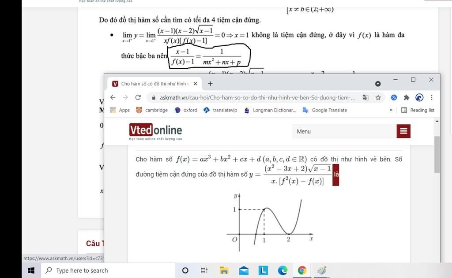The width and height of the screenshot is (452, 278).
Task: Open a new Chrome tab
Action: click(x=210, y=83)
